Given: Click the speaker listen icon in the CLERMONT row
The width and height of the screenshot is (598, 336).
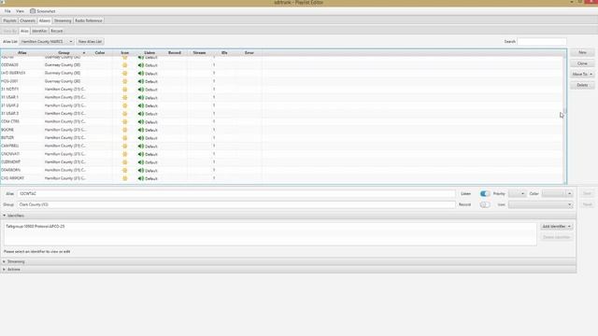Looking at the screenshot, I should click(x=141, y=162).
